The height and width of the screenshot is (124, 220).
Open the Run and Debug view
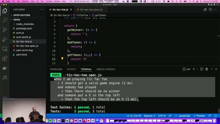[x=4, y=39]
